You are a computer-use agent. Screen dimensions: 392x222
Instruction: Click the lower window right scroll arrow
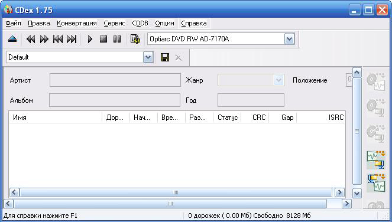click(346, 204)
